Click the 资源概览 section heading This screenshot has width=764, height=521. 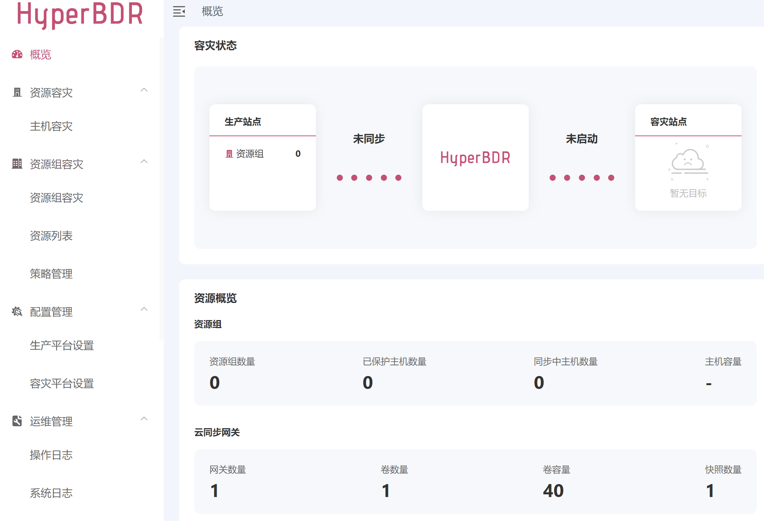point(216,298)
